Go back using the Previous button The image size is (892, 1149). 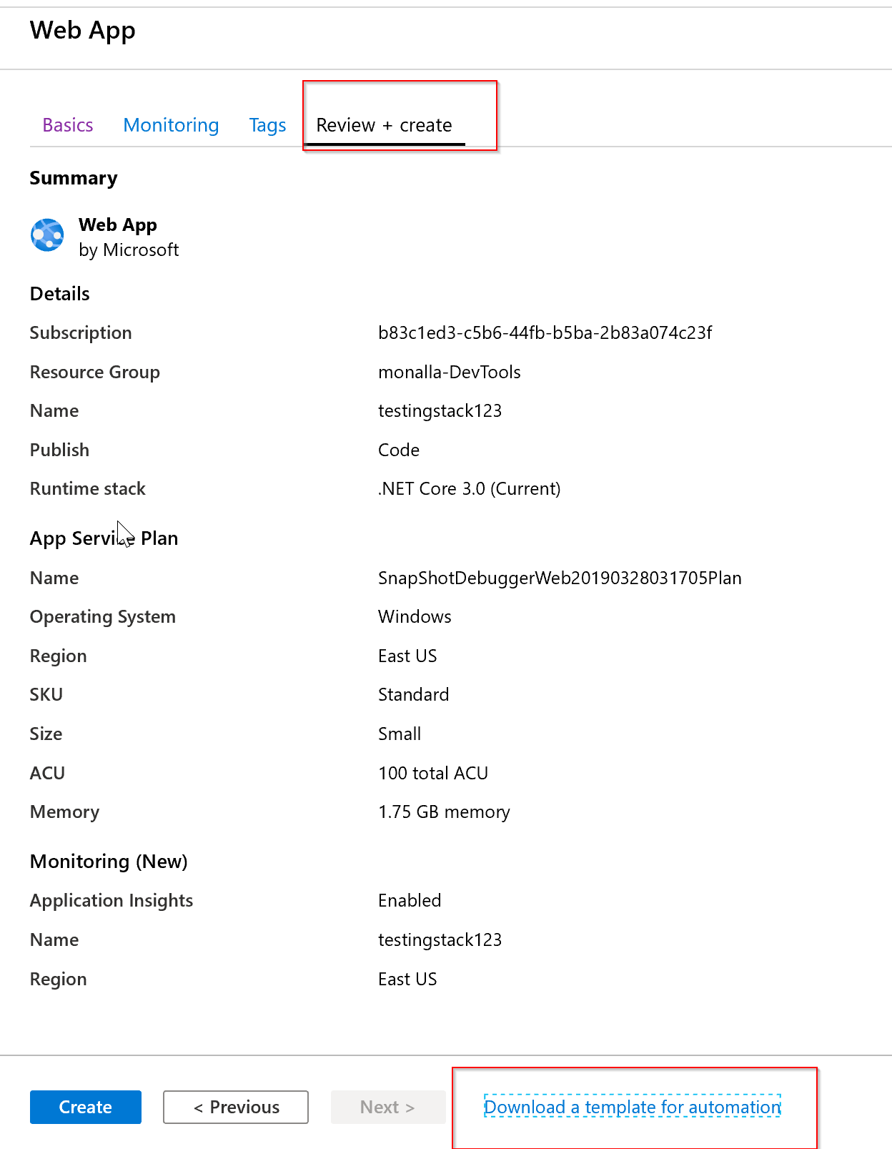[235, 1107]
